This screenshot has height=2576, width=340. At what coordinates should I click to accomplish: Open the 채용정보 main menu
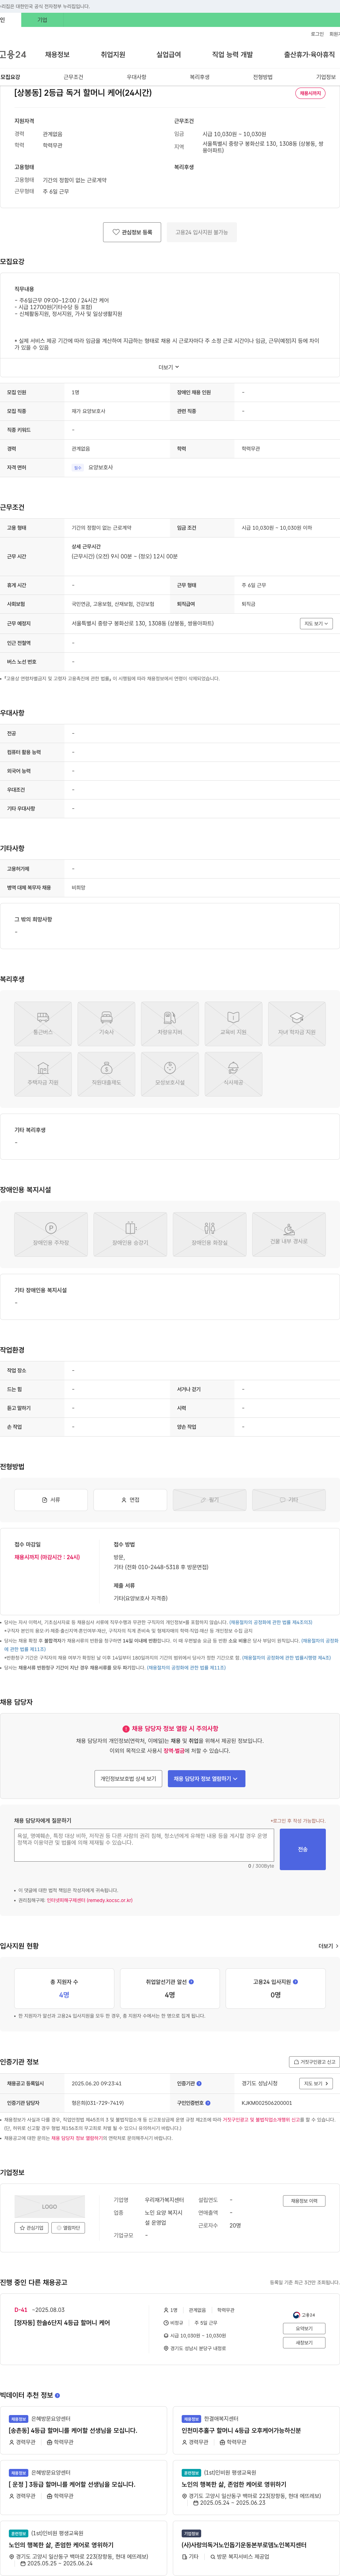pyautogui.click(x=57, y=55)
